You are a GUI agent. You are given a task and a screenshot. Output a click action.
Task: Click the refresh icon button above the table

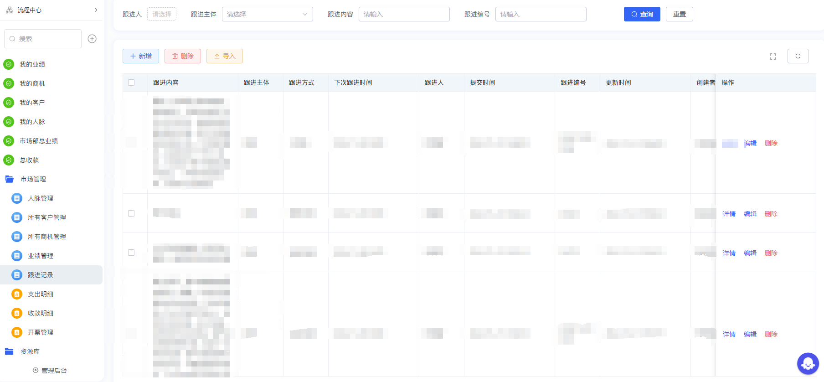798,56
